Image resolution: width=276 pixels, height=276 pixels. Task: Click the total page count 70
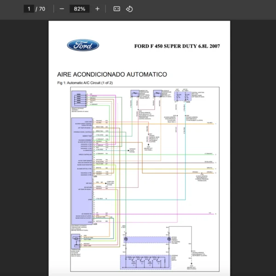(x=42, y=9)
